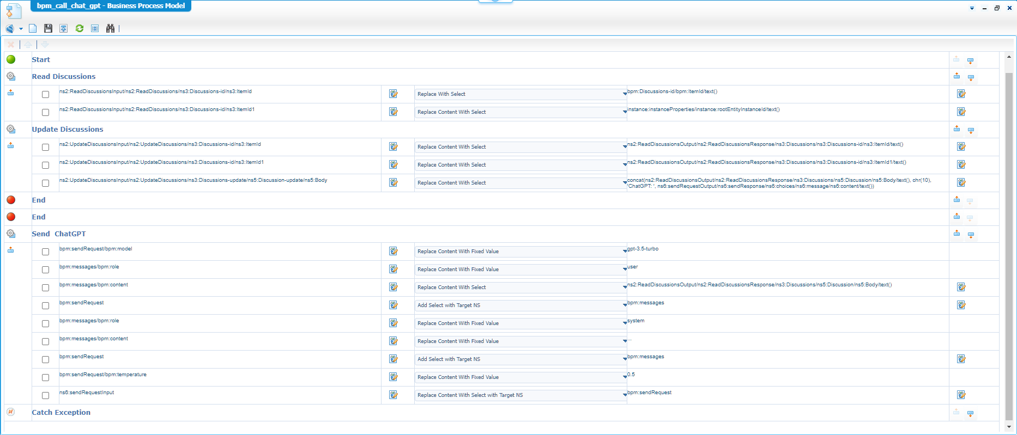Check the bpm:sendRequest/bpm:model checkbox
1017x435 pixels.
(x=46, y=252)
